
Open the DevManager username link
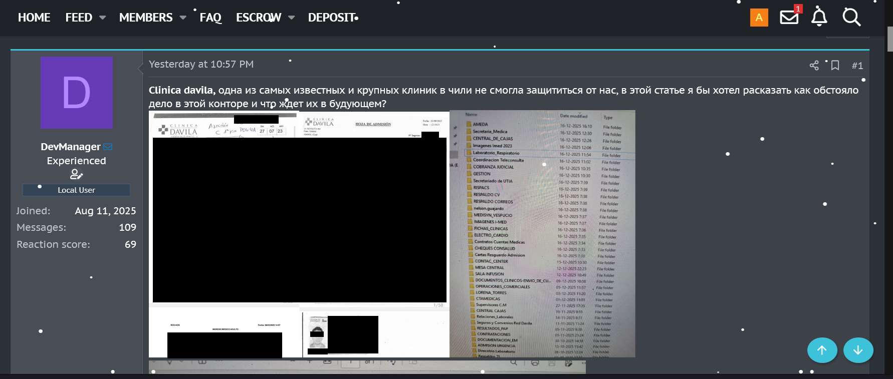[x=71, y=147]
